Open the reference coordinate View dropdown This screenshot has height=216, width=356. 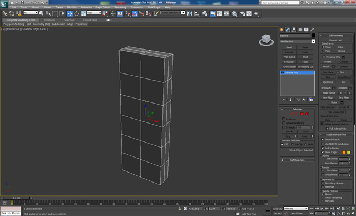94,13
